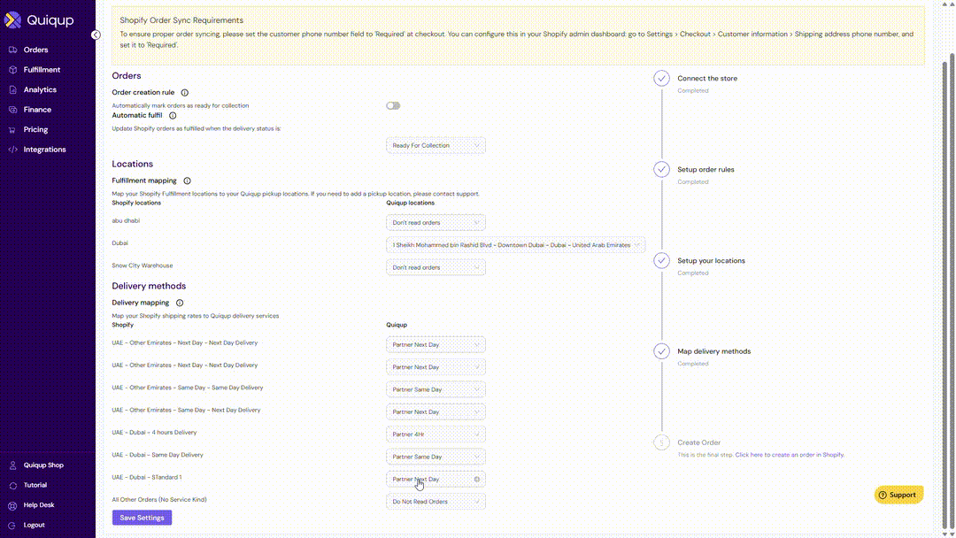The image size is (956, 538).
Task: Click the Integrations code icon
Action: click(12, 150)
